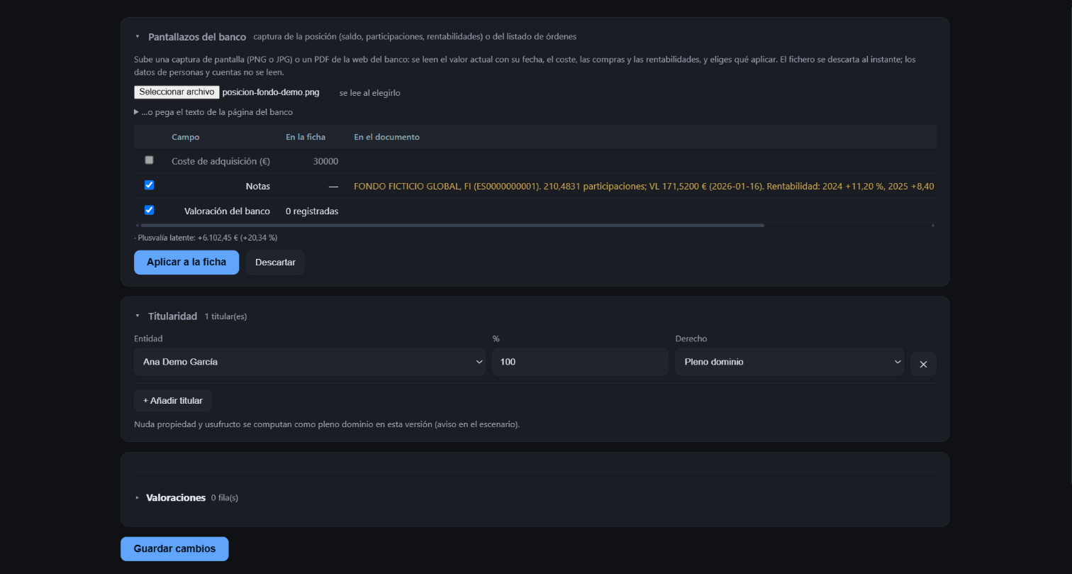Click the 0 fila(s) count
Viewport: 1072px width, 574px height.
tap(225, 498)
